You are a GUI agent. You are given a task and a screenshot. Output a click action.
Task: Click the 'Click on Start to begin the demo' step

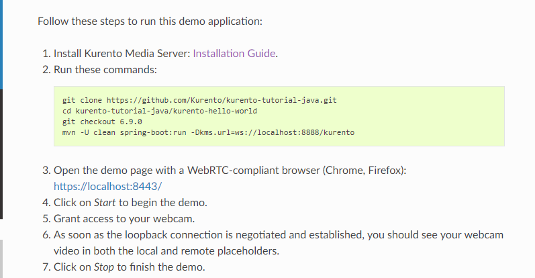(x=130, y=203)
